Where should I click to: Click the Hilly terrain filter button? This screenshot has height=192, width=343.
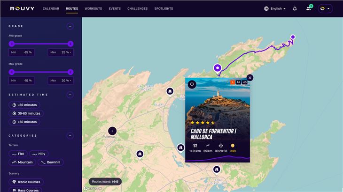click(39, 154)
